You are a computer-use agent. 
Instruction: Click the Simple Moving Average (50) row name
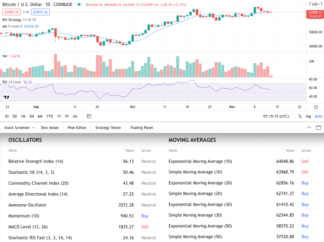click(x=195, y=237)
